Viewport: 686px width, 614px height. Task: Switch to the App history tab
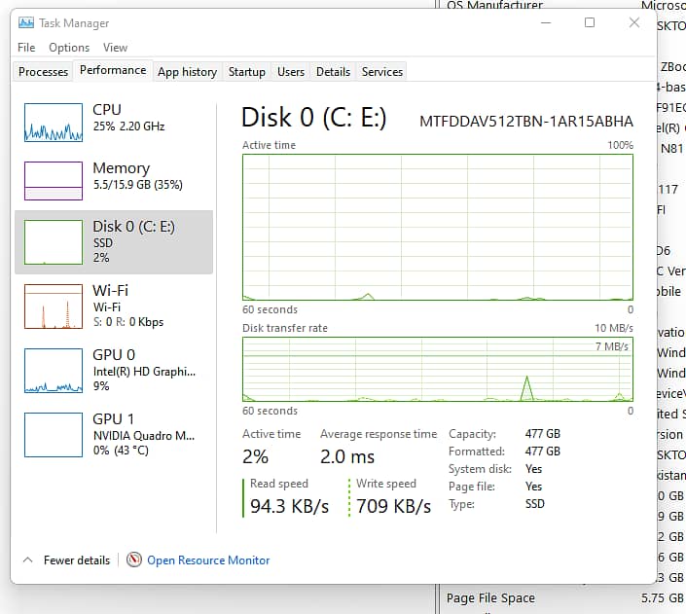[187, 72]
